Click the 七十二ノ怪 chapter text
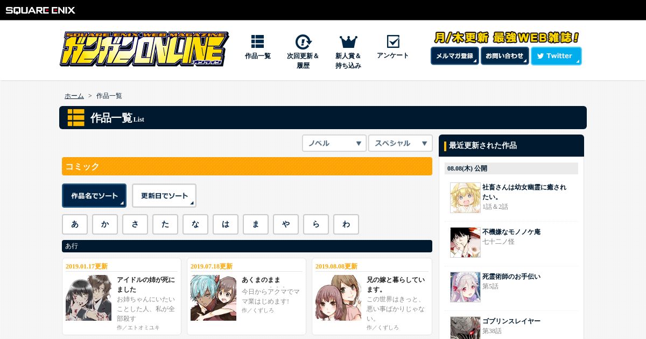Viewport: 646px width, 339px height. [498, 242]
